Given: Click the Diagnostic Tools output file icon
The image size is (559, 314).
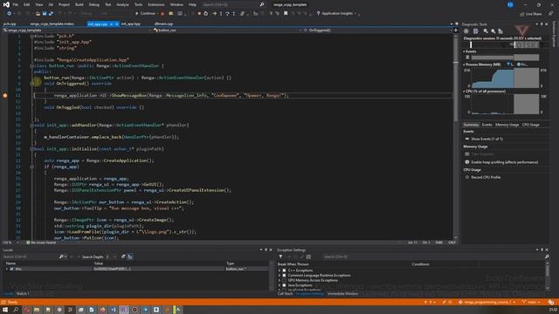Looking at the screenshot, I should [x=475, y=31].
